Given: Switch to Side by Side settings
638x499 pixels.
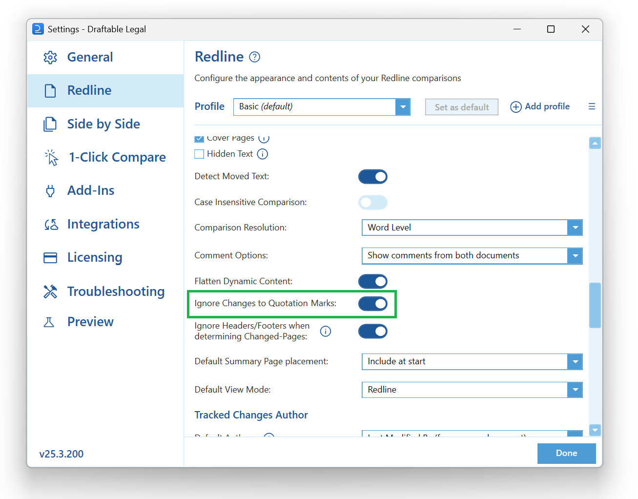Looking at the screenshot, I should 105,124.
